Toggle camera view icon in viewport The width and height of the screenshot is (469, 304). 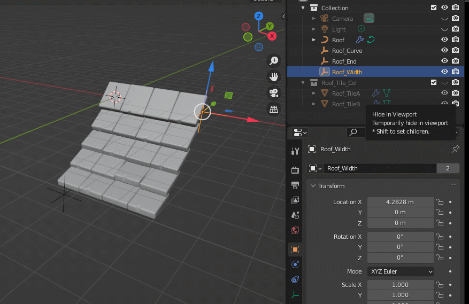tap(274, 93)
